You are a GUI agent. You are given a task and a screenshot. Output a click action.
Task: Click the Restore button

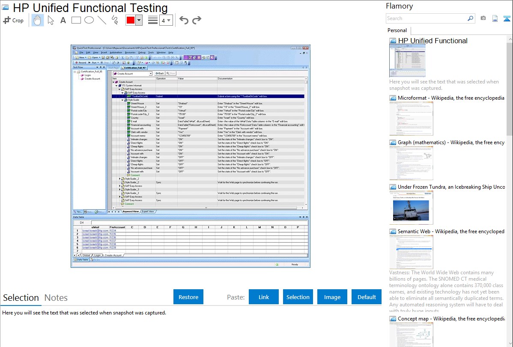(188, 297)
